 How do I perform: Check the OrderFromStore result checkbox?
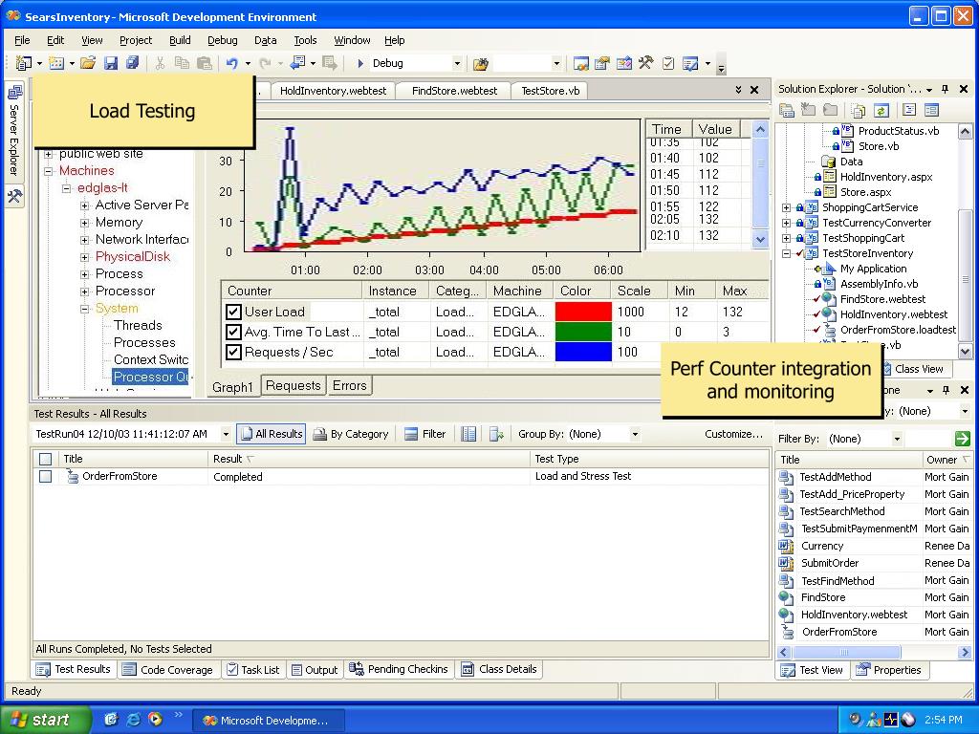coord(45,476)
